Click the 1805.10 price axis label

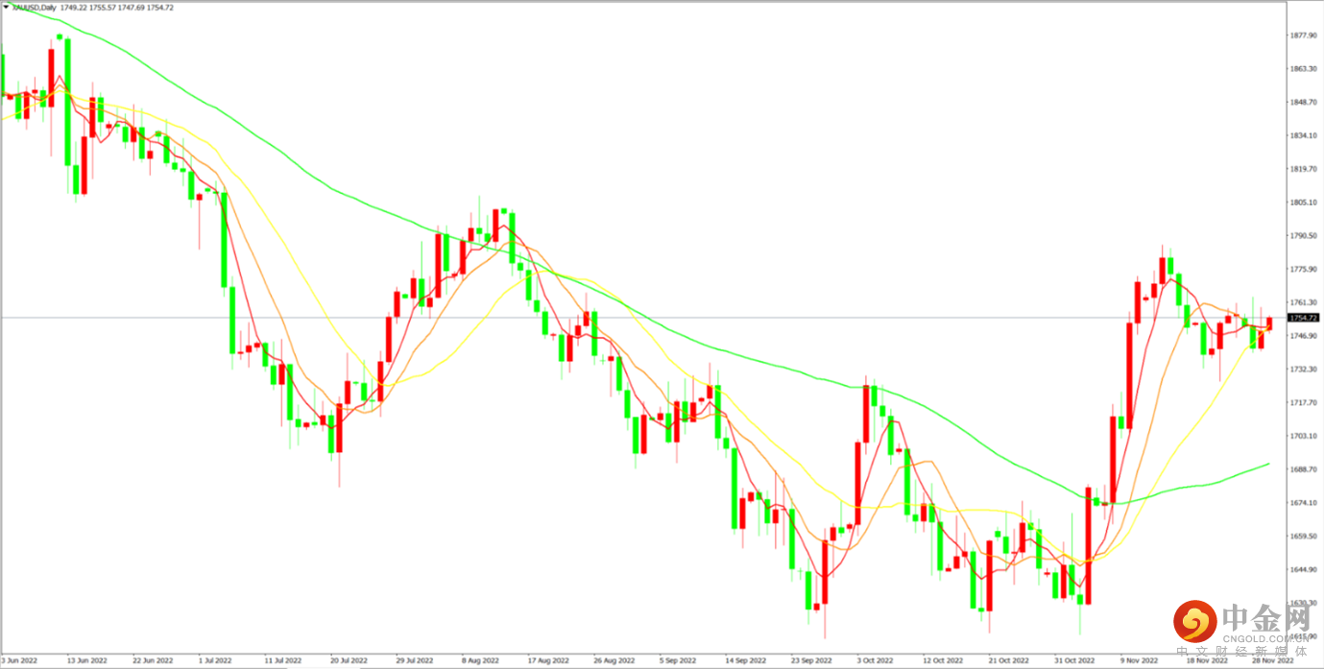pyautogui.click(x=1303, y=203)
